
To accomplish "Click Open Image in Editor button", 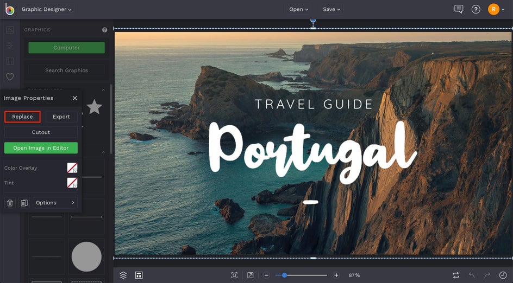I will point(41,148).
